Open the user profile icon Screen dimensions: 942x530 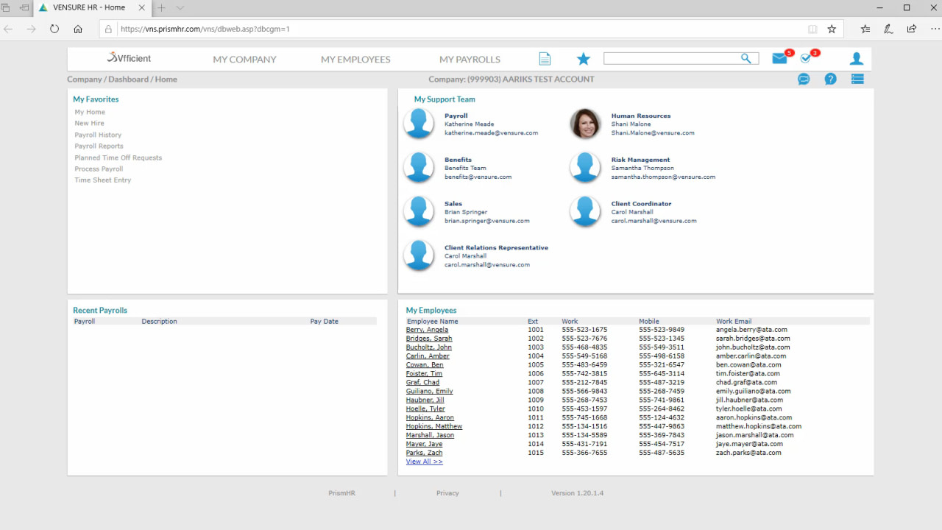[856, 59]
